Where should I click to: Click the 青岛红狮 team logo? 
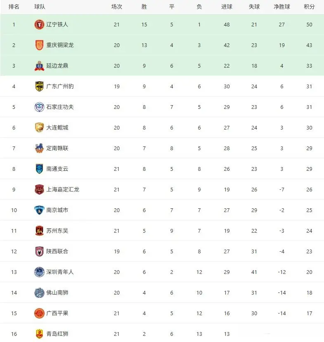coord(39,334)
